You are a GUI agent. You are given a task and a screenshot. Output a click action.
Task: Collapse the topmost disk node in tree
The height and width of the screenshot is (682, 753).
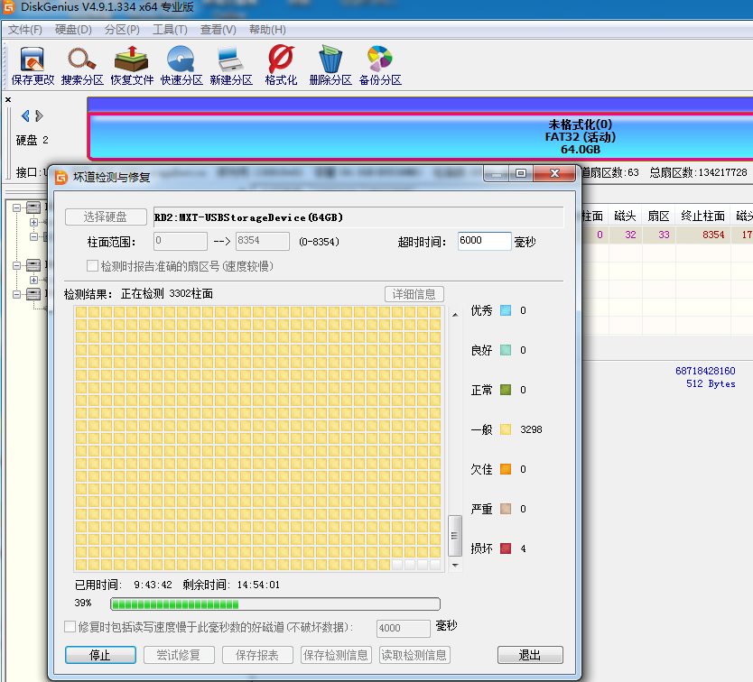17,207
